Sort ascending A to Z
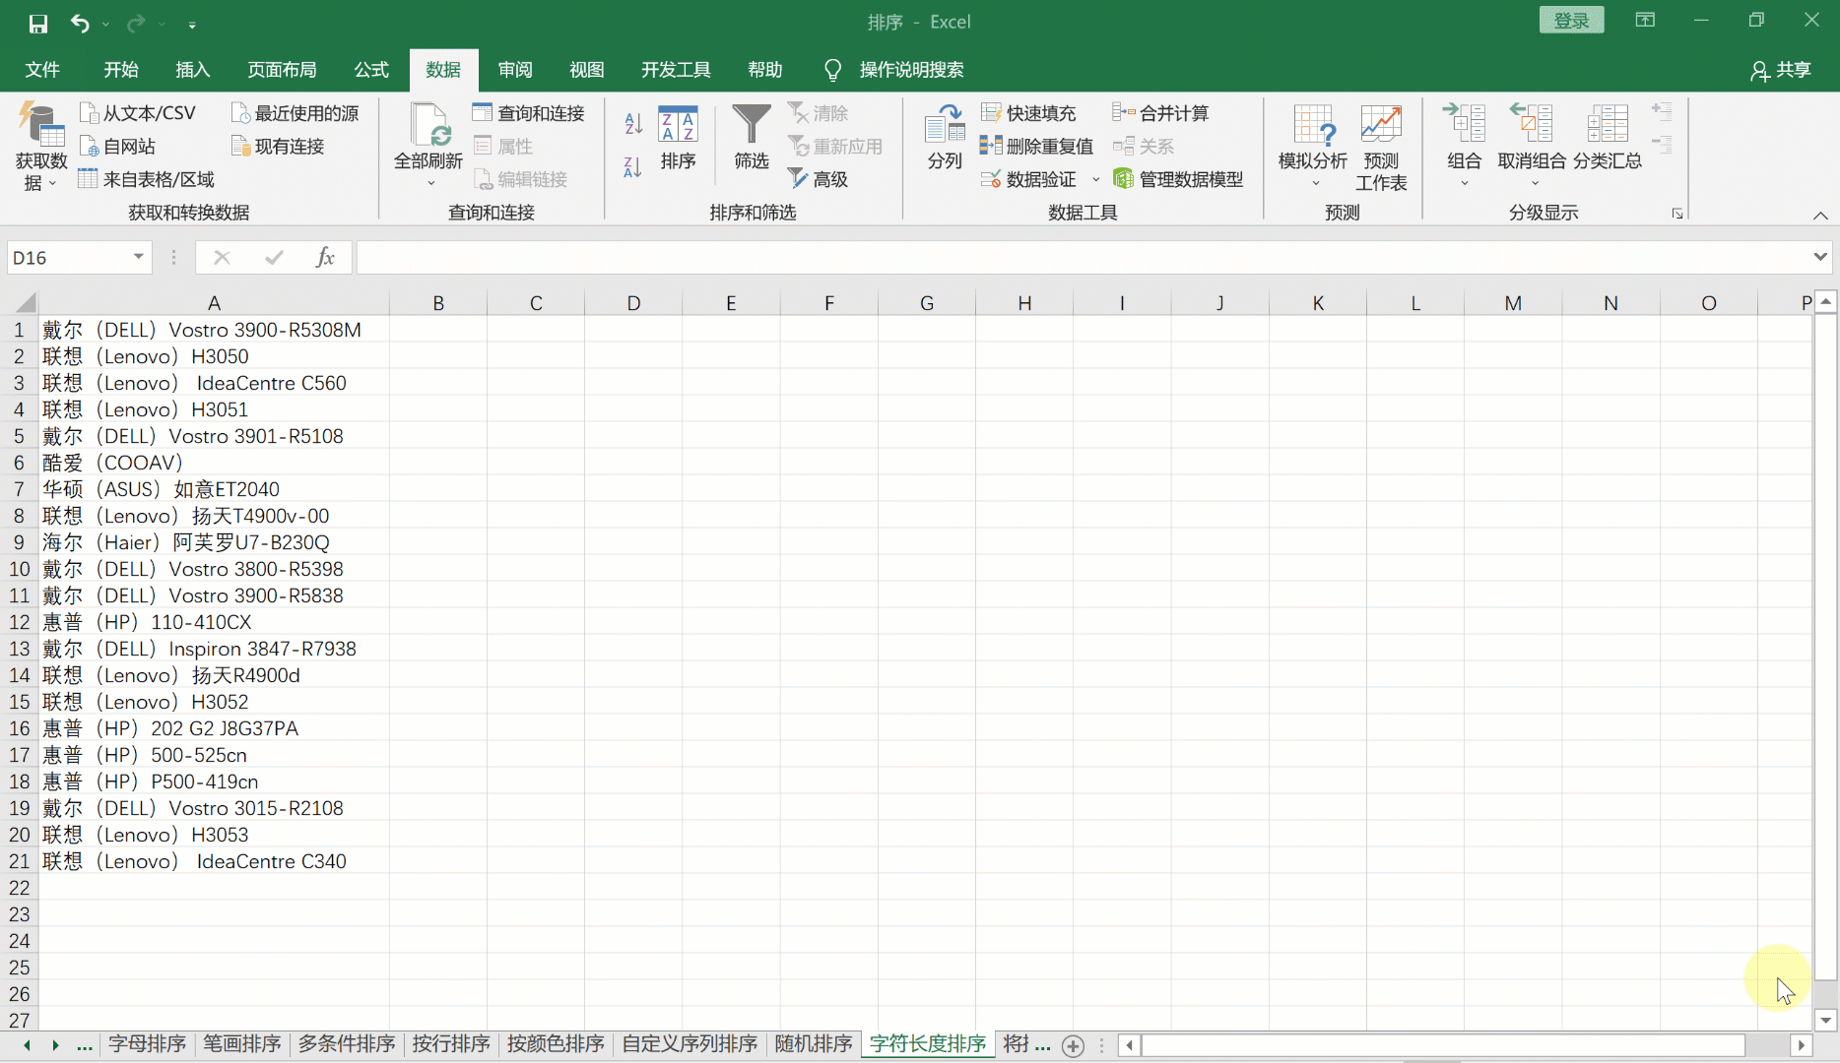The height and width of the screenshot is (1063, 1840). click(633, 124)
